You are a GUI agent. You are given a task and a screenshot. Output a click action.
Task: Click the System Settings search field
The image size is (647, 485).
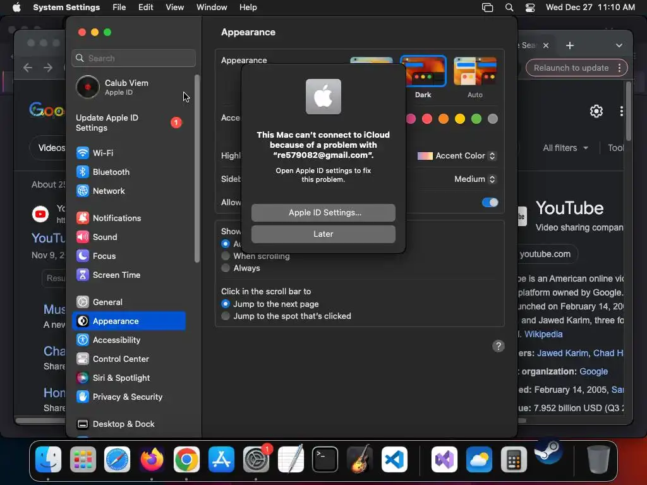[134, 59]
